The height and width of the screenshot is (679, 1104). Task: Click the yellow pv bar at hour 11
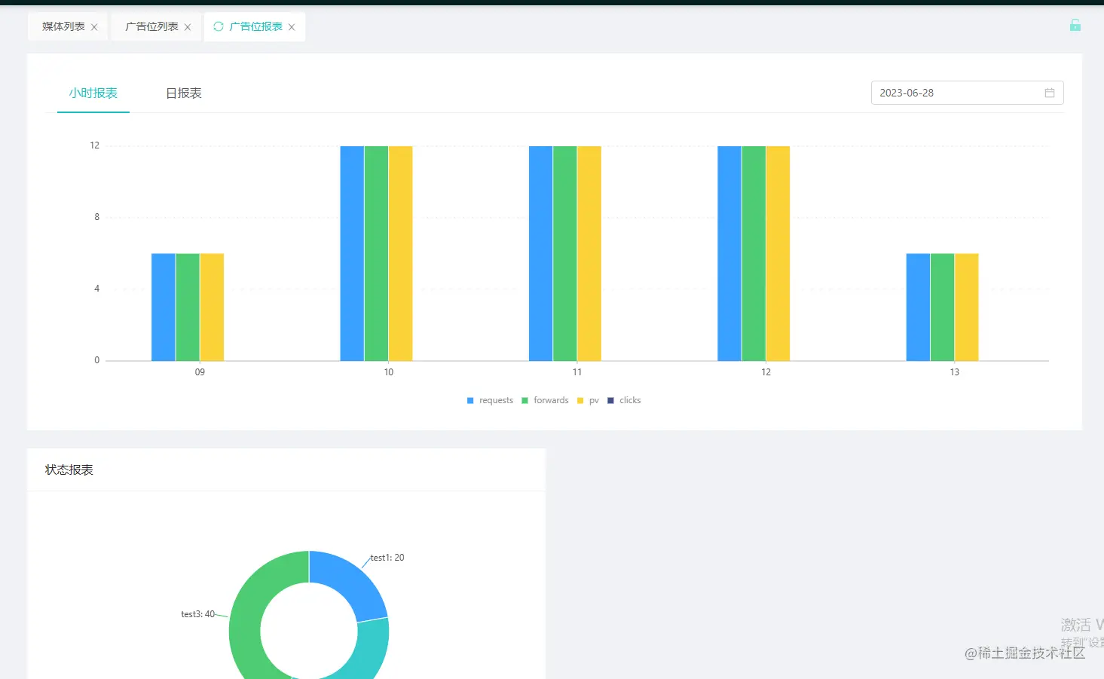[589, 253]
